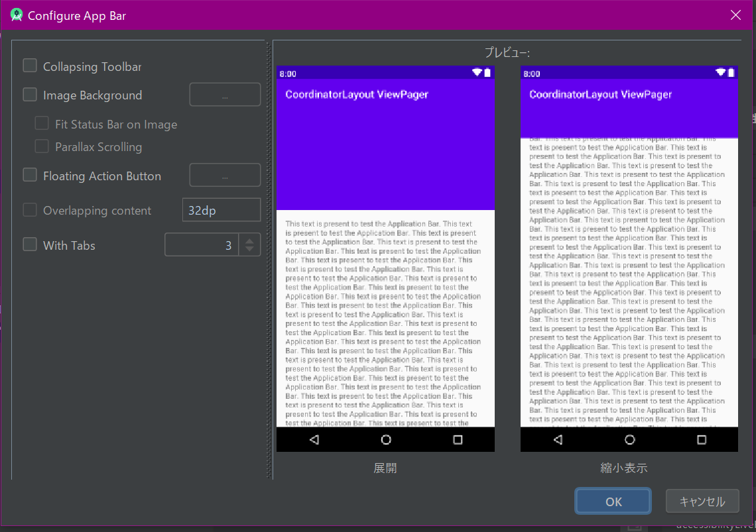Click the wifi icon in collapsed preview

coord(720,72)
